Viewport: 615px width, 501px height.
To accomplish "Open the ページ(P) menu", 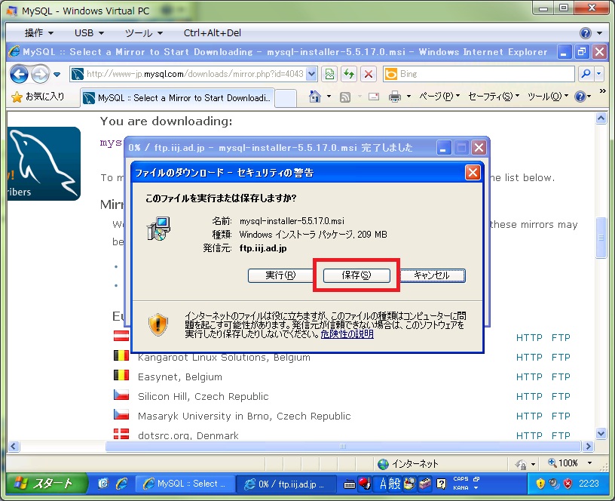I will point(439,96).
